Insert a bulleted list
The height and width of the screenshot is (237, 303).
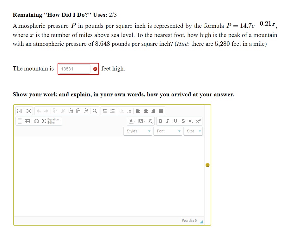(113, 111)
